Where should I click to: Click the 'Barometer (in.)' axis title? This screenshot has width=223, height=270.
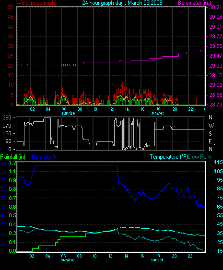(x=194, y=3)
